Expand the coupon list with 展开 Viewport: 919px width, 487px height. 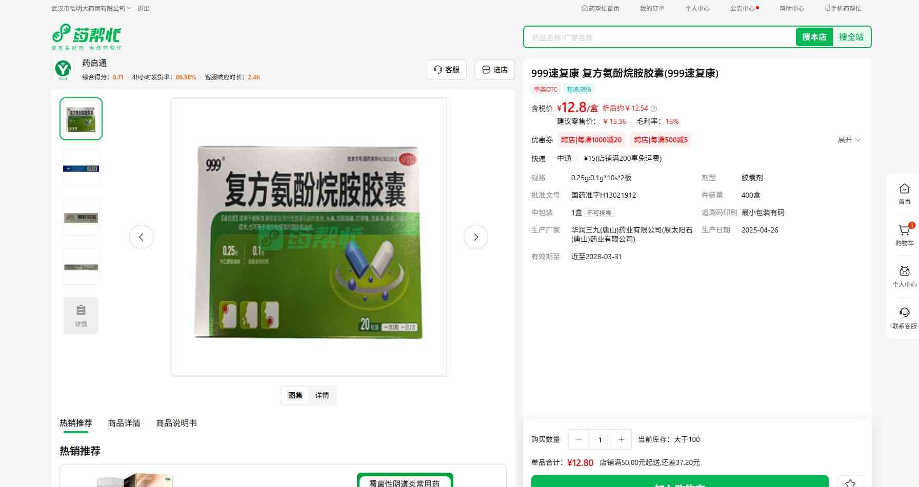point(849,140)
